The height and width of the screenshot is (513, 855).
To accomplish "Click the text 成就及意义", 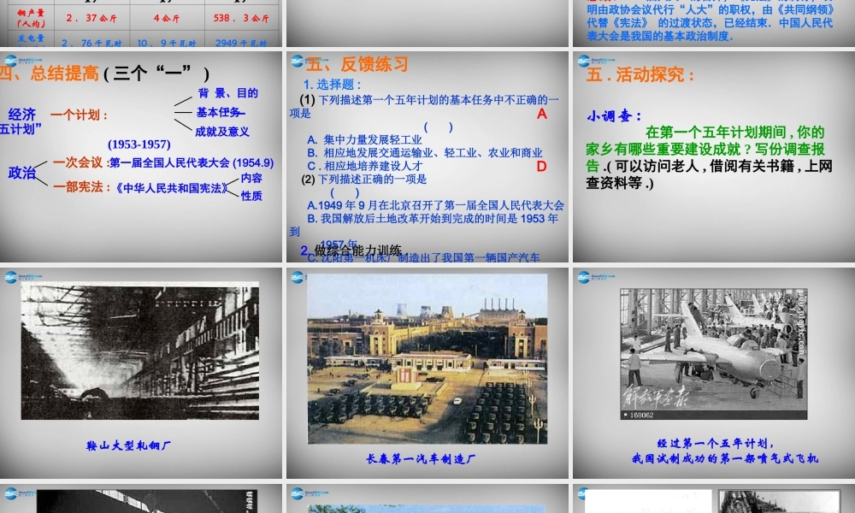I will pyautogui.click(x=222, y=132).
